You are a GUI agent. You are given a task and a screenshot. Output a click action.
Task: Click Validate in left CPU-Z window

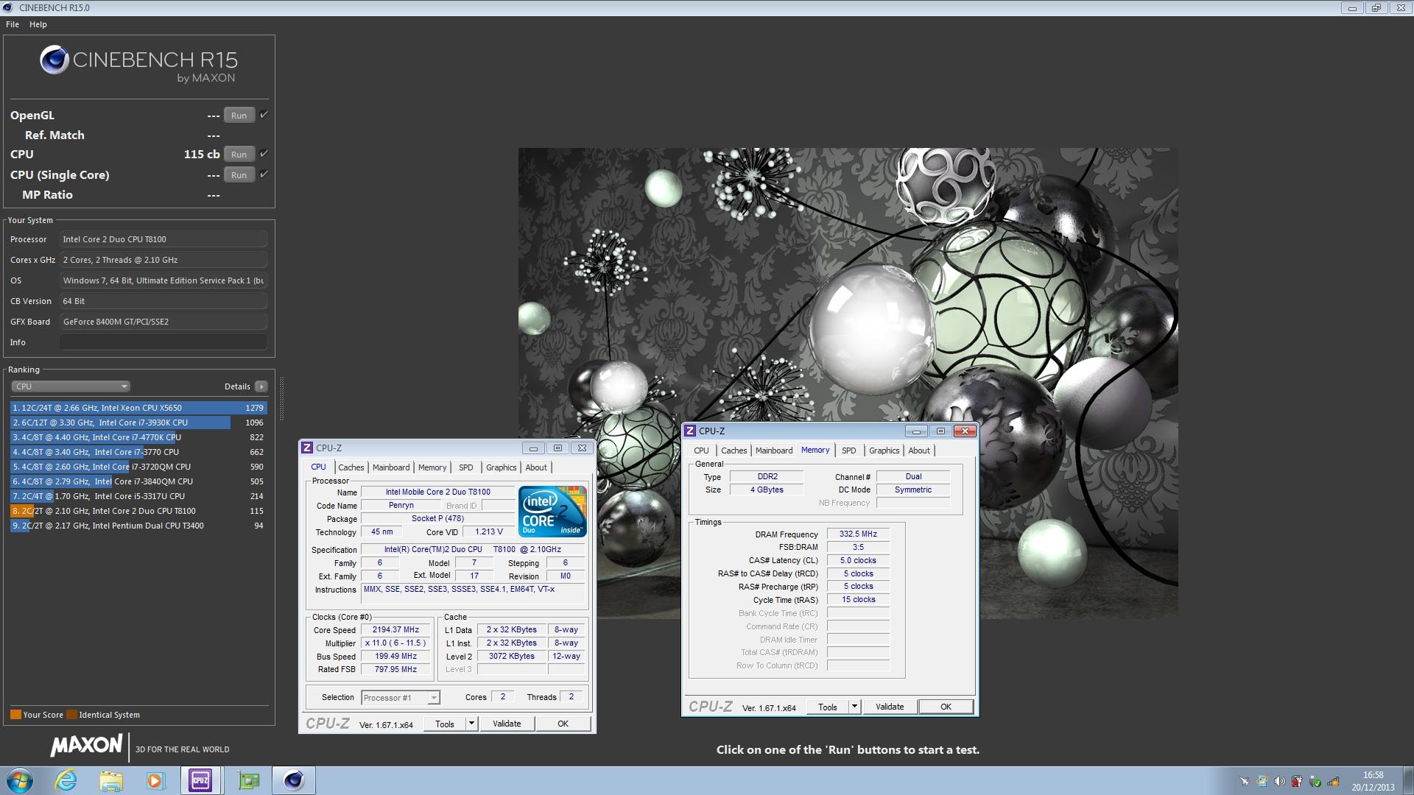[x=507, y=724]
